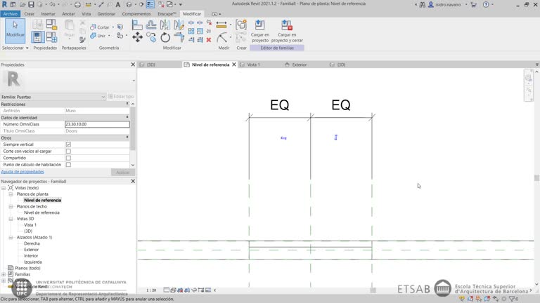540x303 pixels.
Task: Click the Número OmniClass input field
Action: click(97, 124)
